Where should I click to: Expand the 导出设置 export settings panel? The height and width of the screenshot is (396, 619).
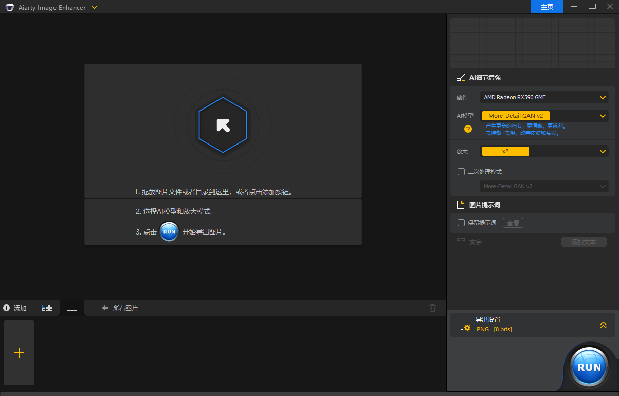pyautogui.click(x=603, y=325)
